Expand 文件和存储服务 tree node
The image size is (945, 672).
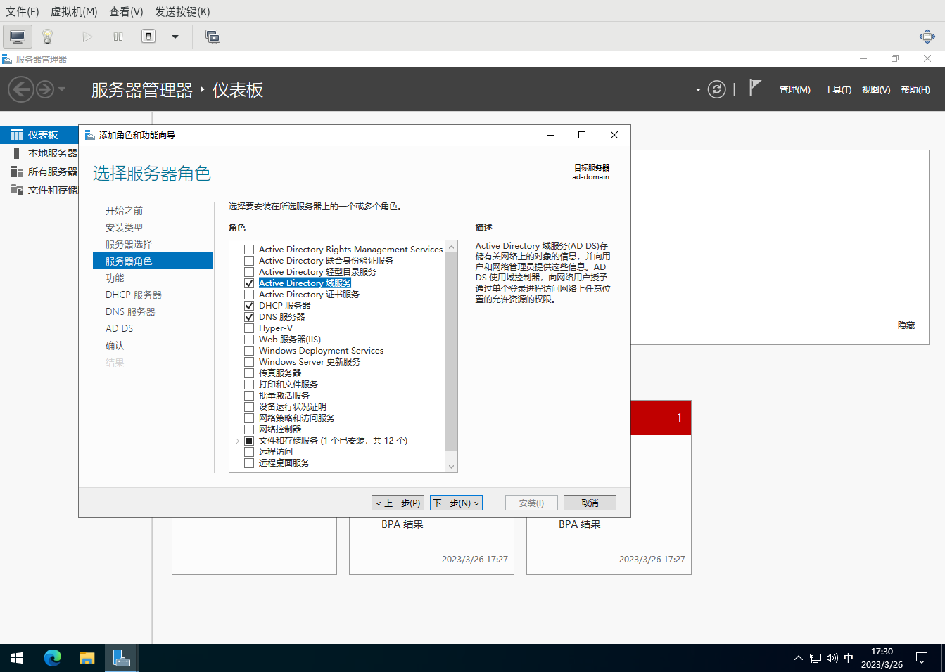click(x=237, y=441)
